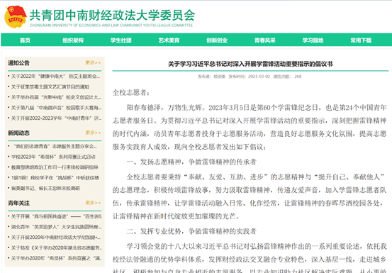The height and width of the screenshot is (273, 392).
Task: Click the salutation 全校志愿者：
Action: (x=131, y=93)
